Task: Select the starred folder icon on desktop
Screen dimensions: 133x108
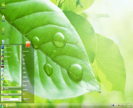Action: [x=3, y=5]
